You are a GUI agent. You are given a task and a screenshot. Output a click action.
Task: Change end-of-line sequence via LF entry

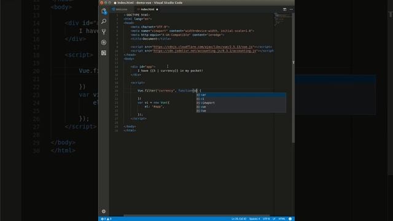[274, 219]
